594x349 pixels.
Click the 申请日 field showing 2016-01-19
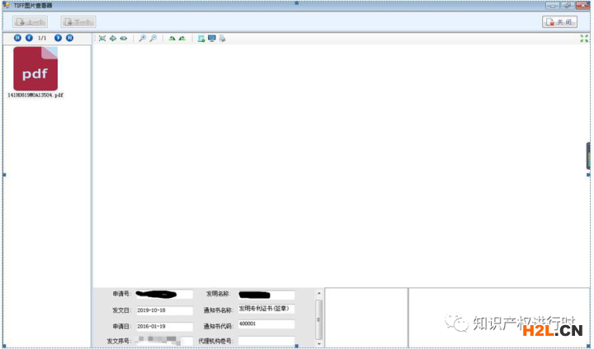tap(164, 326)
